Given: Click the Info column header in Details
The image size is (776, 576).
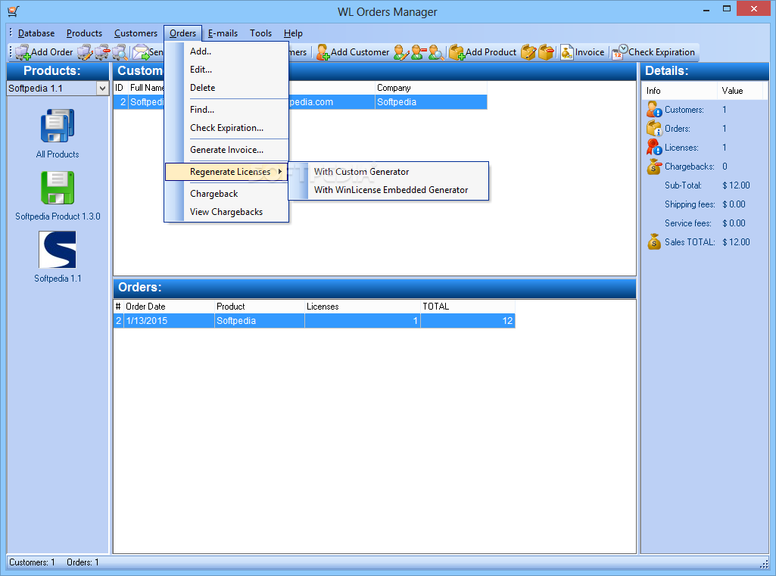Looking at the screenshot, I should coord(680,91).
